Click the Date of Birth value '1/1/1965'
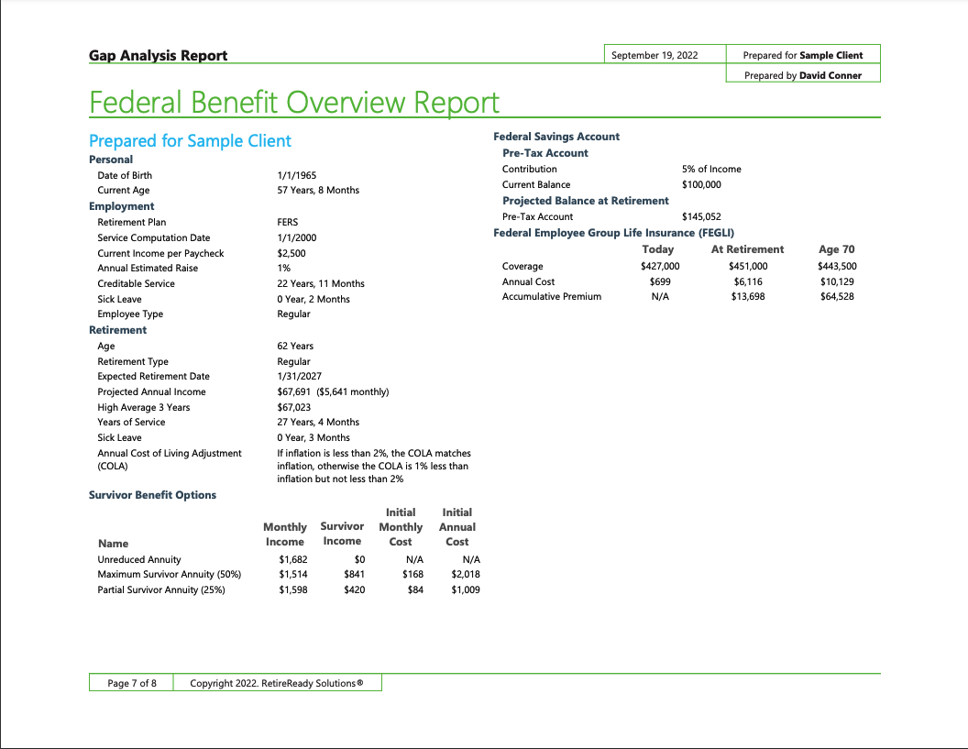Screen dimensions: 968x749 296,175
